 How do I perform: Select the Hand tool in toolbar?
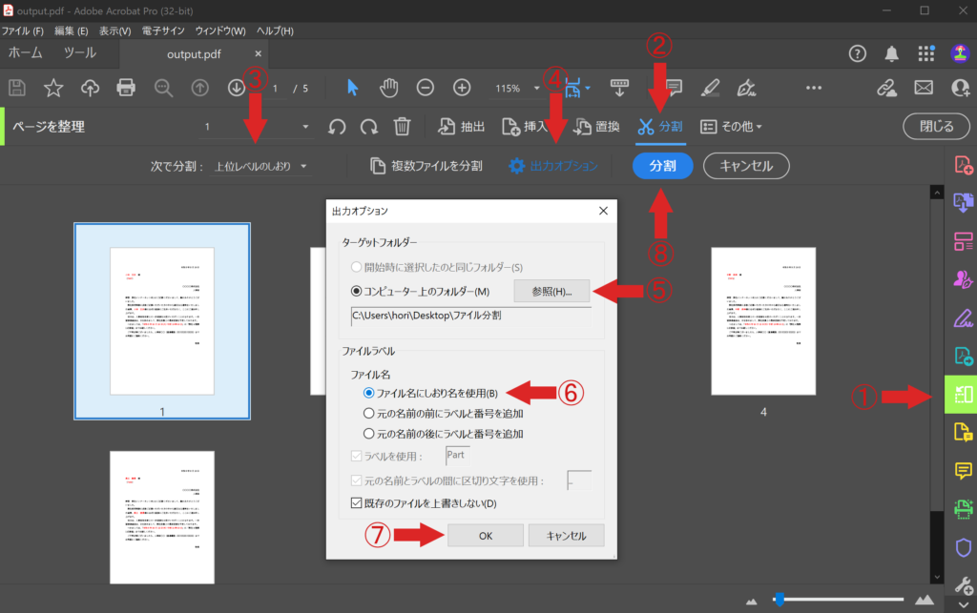(387, 87)
